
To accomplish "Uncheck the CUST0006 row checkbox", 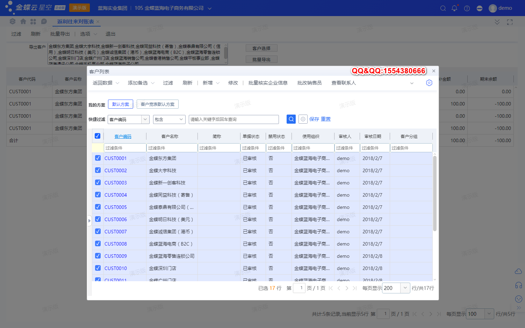I will (98, 219).
